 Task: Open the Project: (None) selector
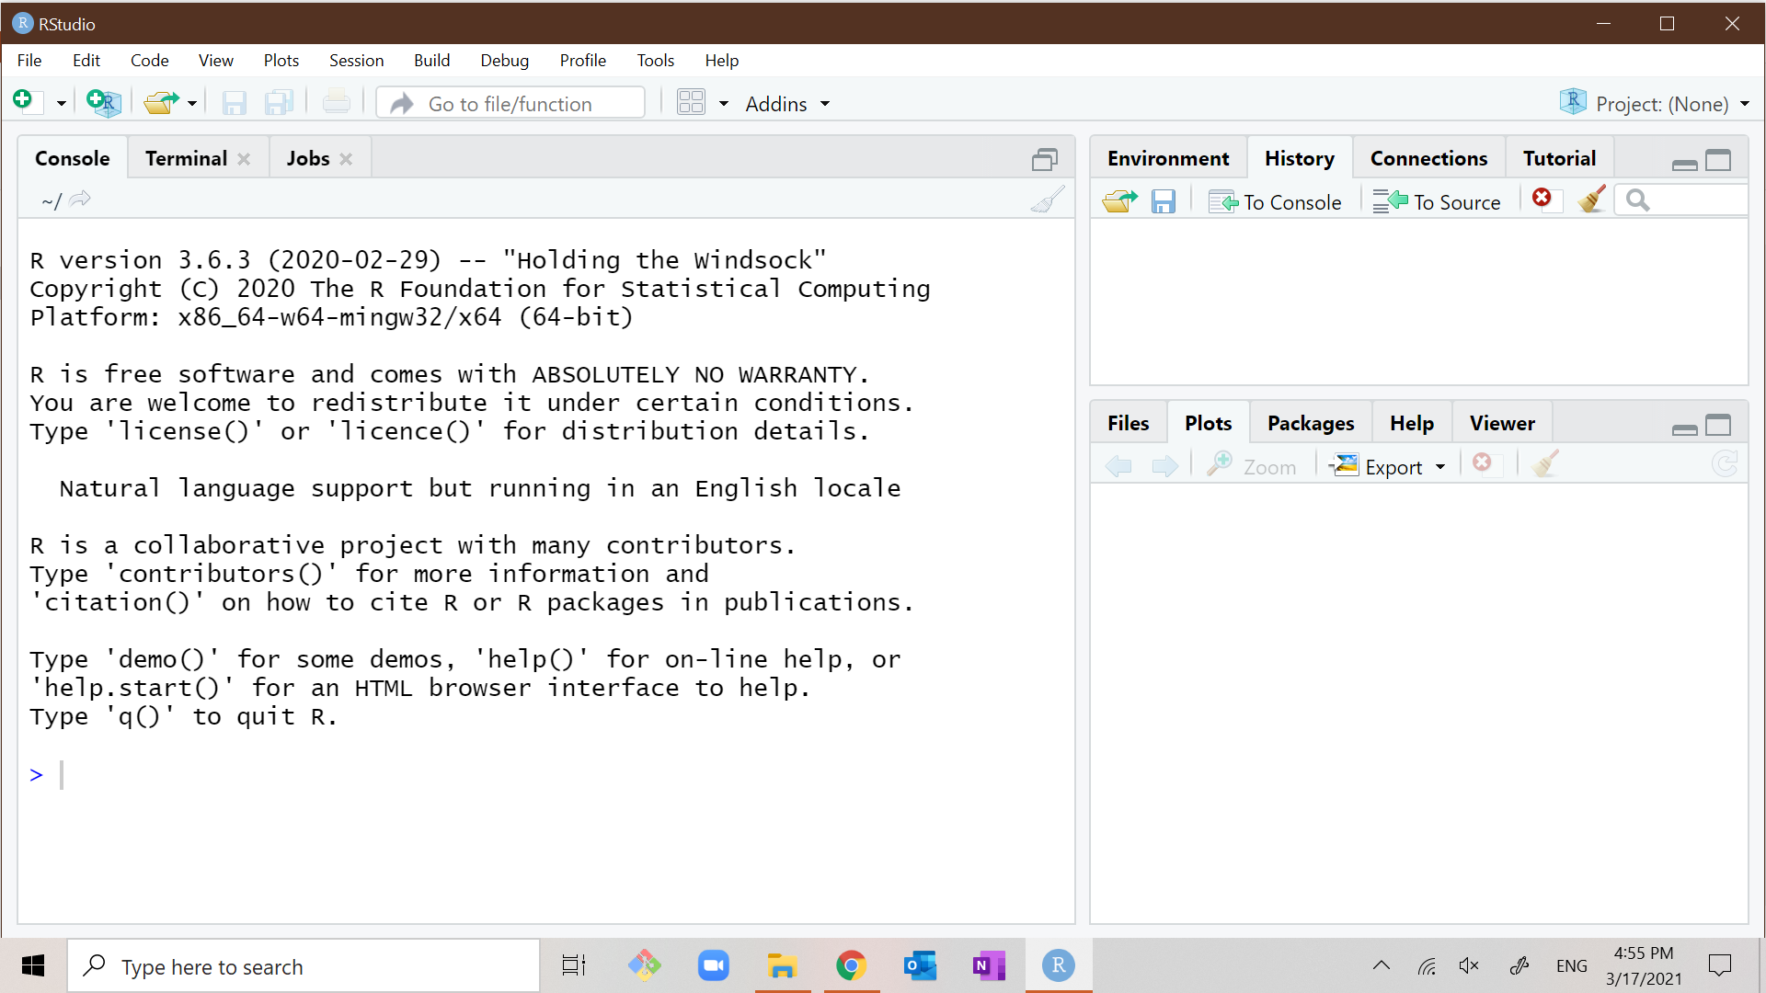[x=1656, y=104]
